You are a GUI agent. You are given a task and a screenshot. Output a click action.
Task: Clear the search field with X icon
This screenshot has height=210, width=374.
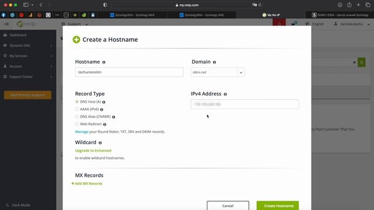coord(354,62)
